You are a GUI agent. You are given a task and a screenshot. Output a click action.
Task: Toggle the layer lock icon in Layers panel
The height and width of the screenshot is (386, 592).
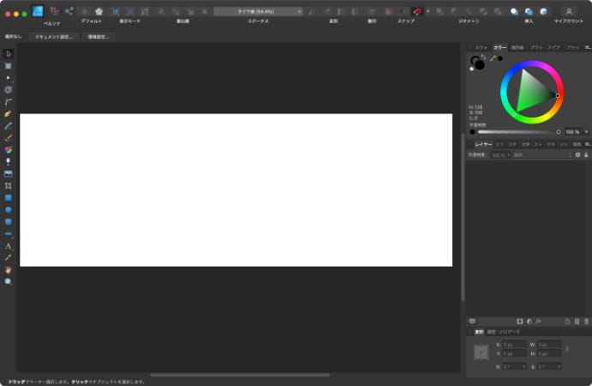[587, 155]
